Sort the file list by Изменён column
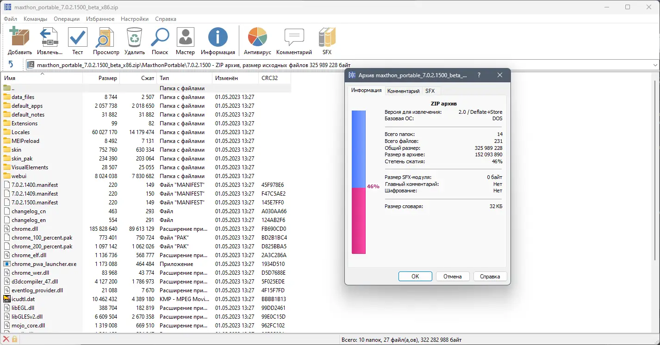 235,78
